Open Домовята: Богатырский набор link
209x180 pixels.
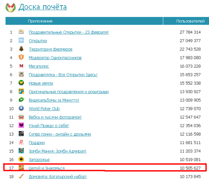(58, 177)
